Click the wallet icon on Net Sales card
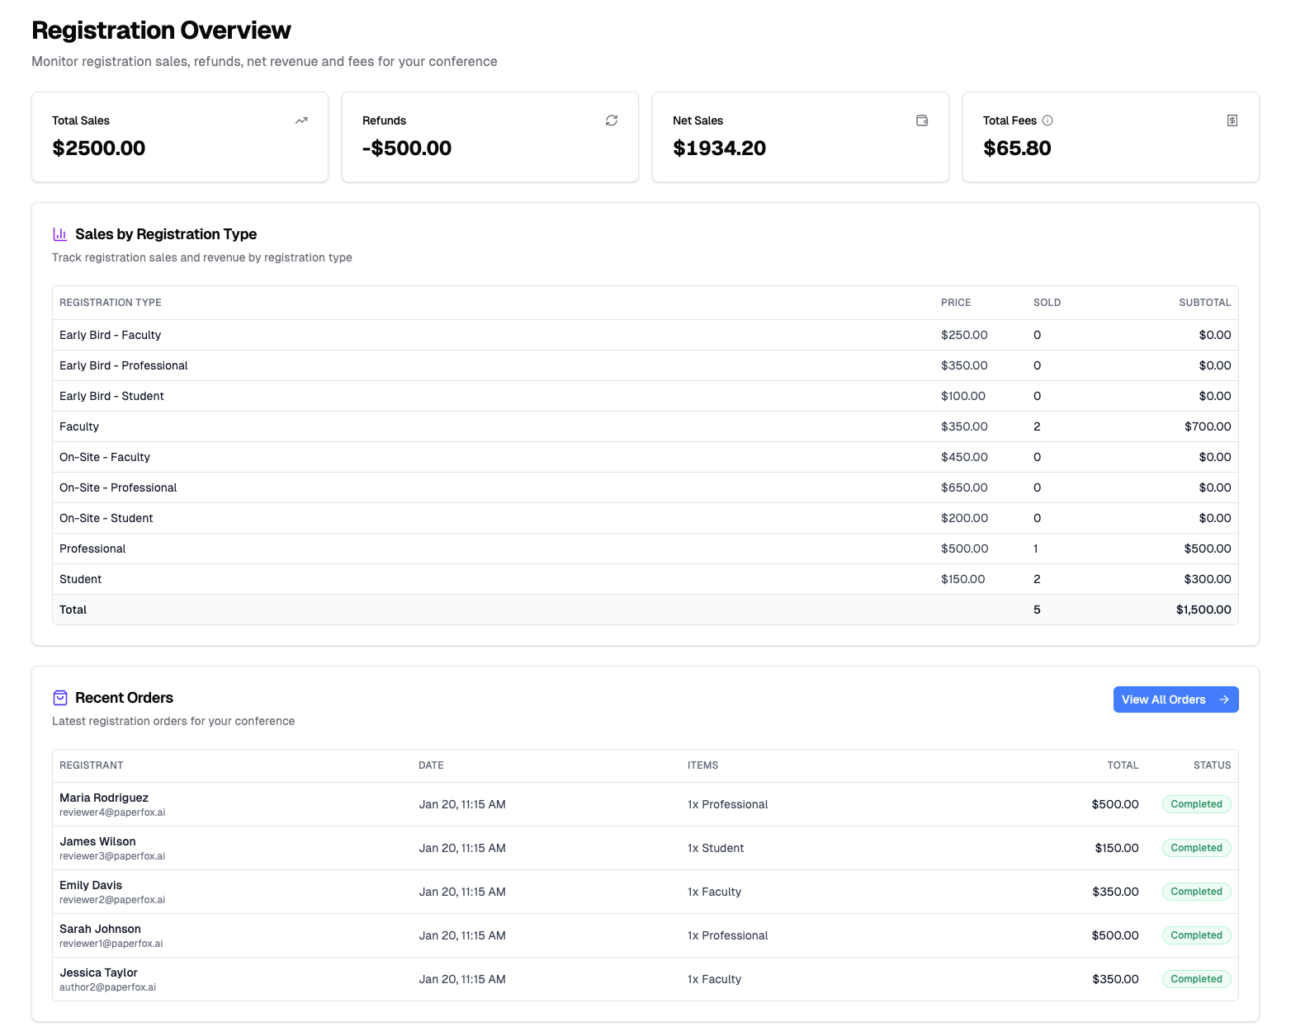This screenshot has width=1291, height=1036. [x=922, y=120]
